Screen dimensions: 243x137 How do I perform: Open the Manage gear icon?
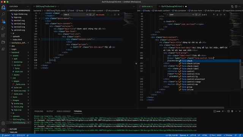[3, 130]
